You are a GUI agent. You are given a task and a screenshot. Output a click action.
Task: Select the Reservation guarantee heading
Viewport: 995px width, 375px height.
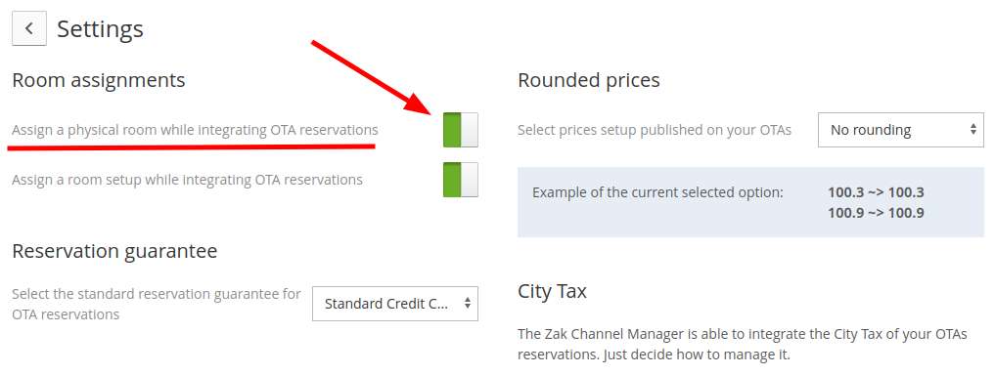[x=114, y=252]
